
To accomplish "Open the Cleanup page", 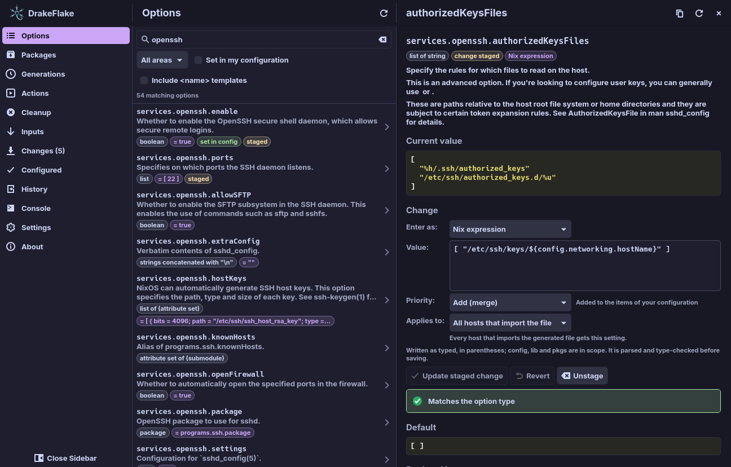I will [x=66, y=112].
